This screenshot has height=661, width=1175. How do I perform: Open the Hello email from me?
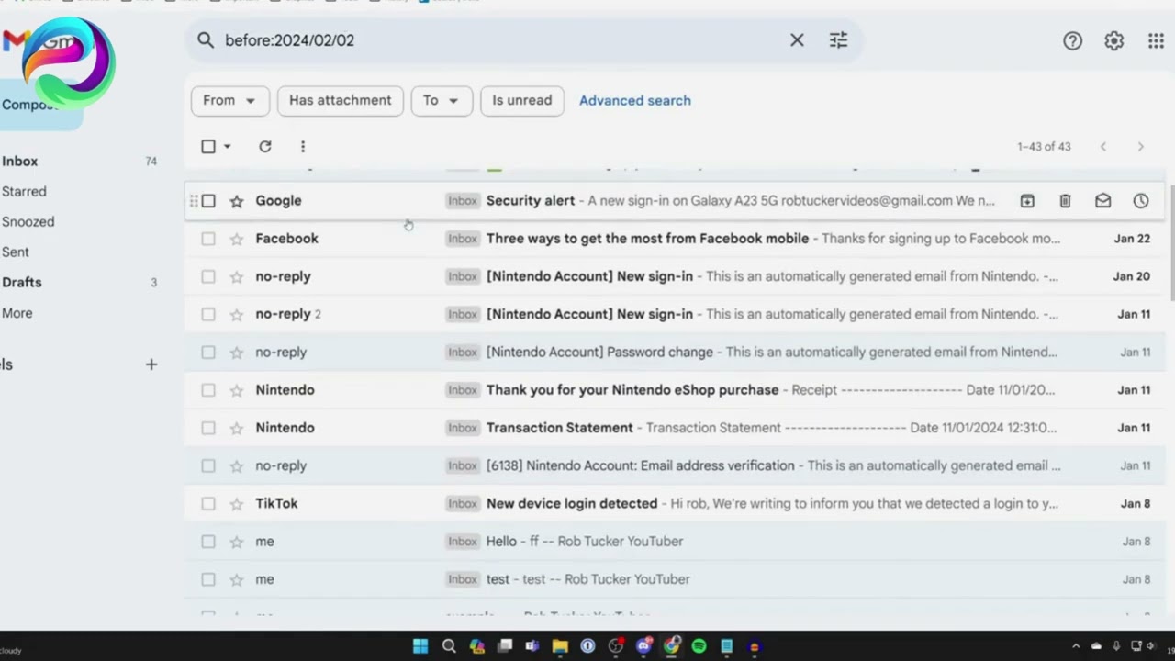click(x=676, y=542)
